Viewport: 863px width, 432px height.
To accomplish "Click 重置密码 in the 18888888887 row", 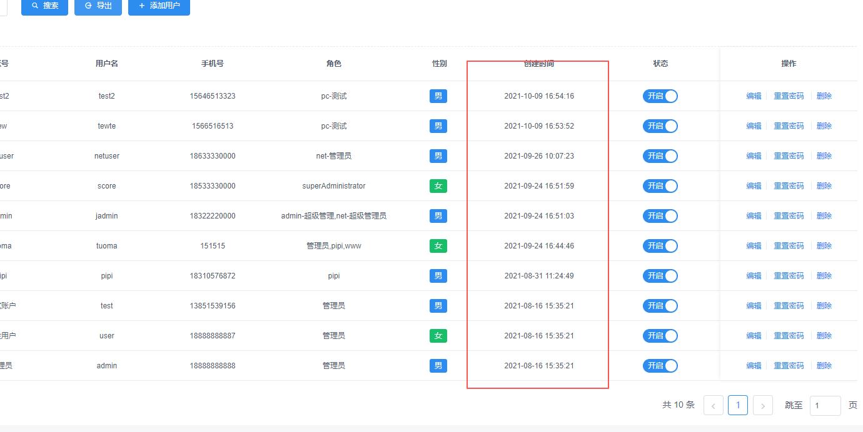I will click(789, 336).
